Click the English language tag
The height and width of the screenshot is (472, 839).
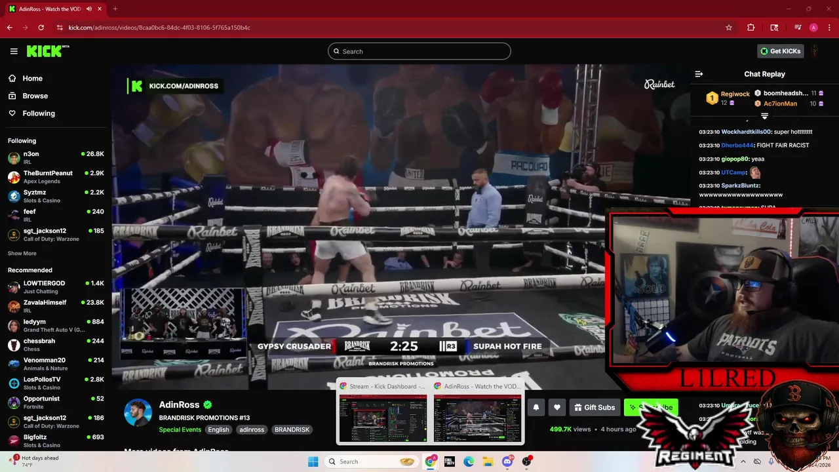(218, 430)
